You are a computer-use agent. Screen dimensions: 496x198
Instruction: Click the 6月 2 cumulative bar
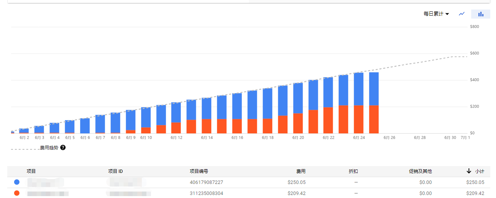[x=24, y=131]
